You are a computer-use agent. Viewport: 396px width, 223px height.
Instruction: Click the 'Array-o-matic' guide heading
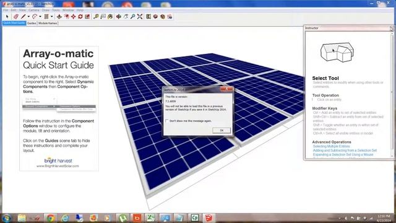(58, 53)
